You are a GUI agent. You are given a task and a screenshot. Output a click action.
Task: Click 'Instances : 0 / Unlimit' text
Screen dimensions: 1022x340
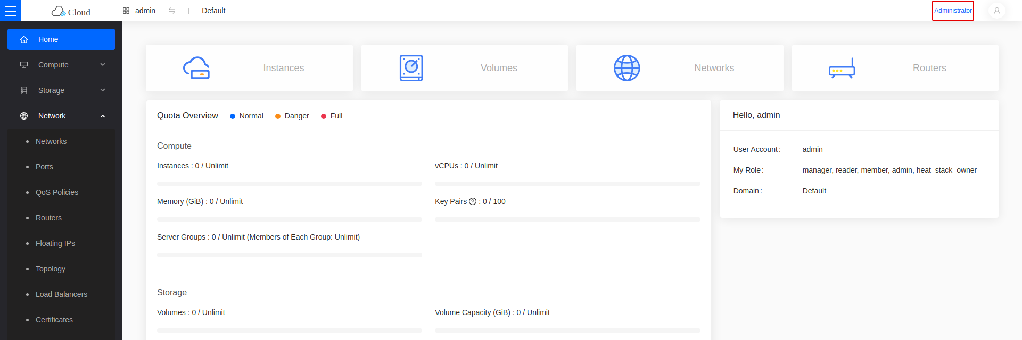[x=193, y=166]
